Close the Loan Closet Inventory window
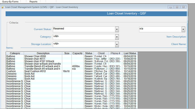195x109 pixels. click(183, 7)
